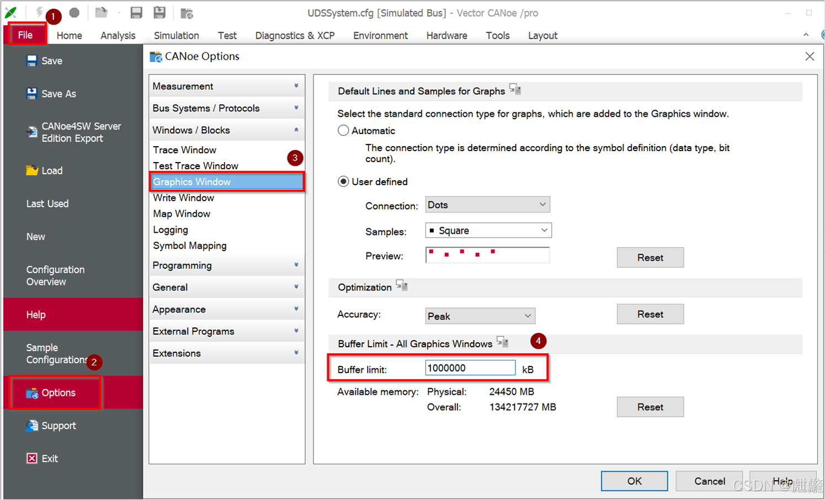Click the save as toolbar icon

pyautogui.click(x=159, y=12)
